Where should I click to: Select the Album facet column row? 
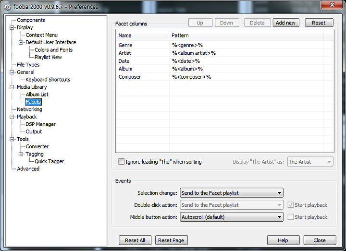pos(224,69)
